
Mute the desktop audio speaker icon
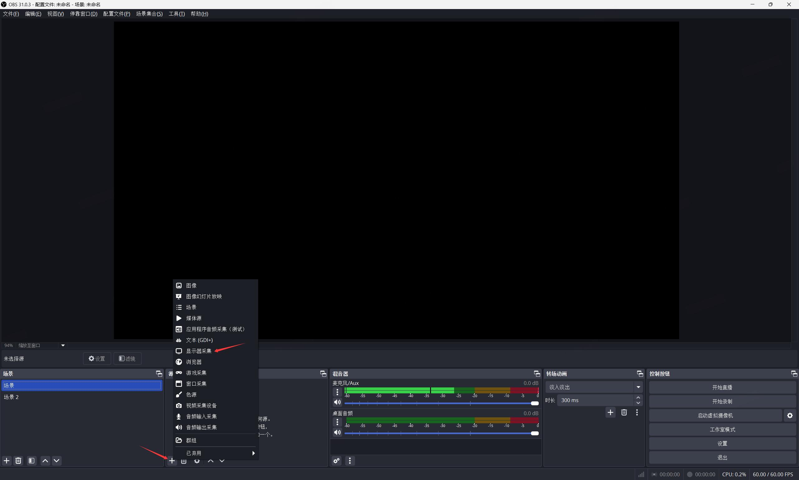(337, 432)
